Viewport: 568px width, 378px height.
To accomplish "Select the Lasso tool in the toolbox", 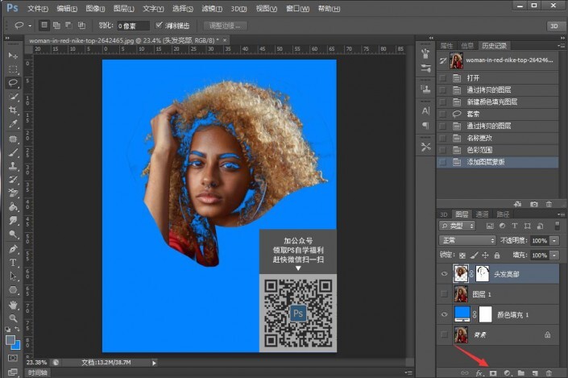I will click(13, 82).
